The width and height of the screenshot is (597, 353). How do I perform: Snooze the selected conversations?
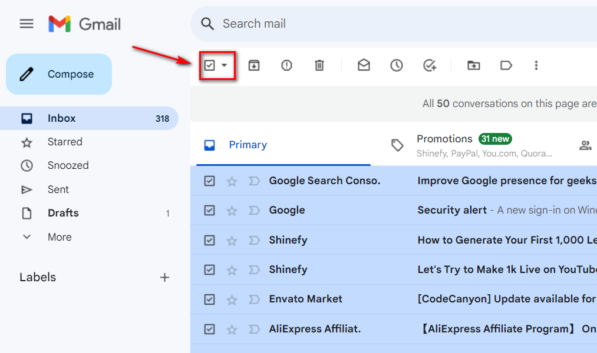pos(397,65)
